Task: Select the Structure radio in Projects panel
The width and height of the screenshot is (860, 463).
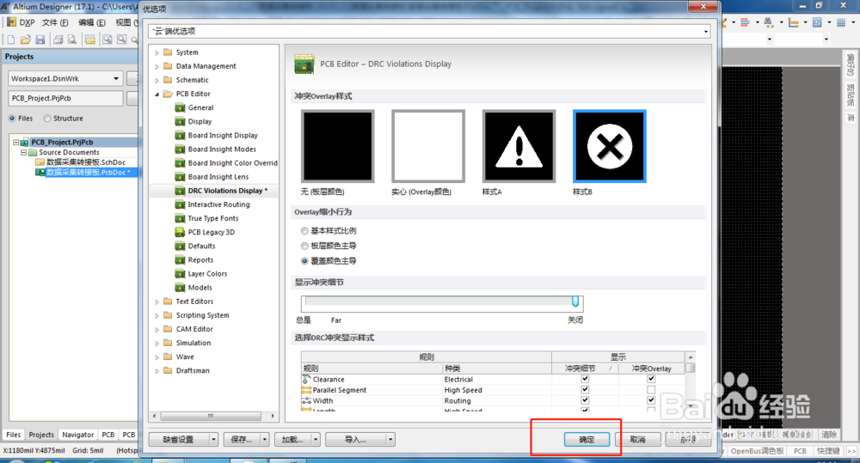Action: pyautogui.click(x=47, y=119)
